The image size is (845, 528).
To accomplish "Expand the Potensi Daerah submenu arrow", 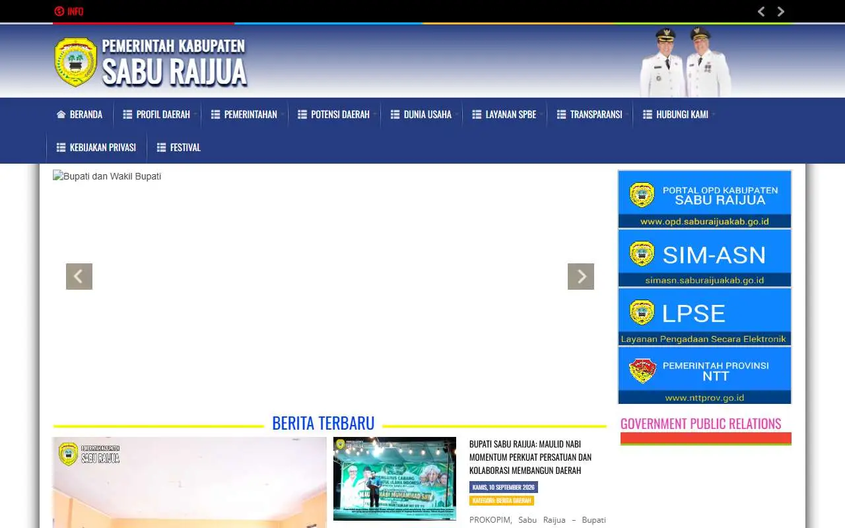I will 375,115.
